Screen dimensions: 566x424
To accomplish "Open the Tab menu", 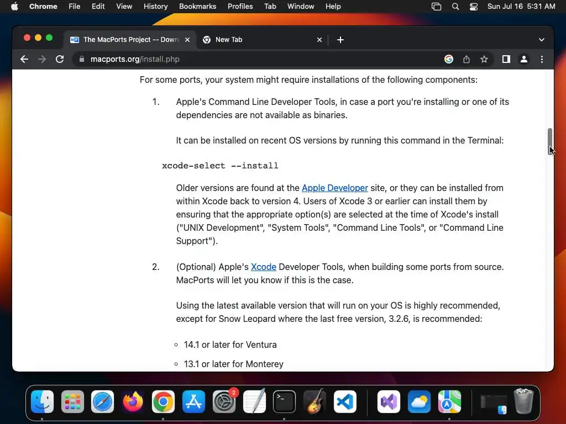I will [x=270, y=7].
